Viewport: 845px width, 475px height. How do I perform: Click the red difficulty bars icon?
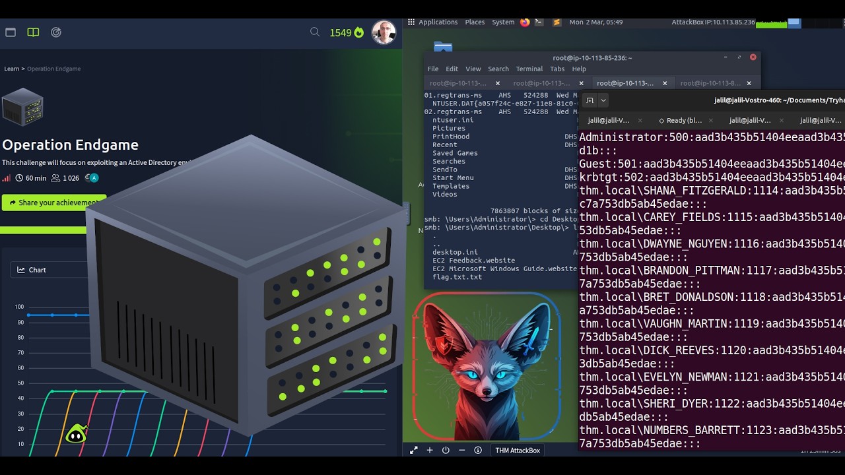click(x=7, y=178)
